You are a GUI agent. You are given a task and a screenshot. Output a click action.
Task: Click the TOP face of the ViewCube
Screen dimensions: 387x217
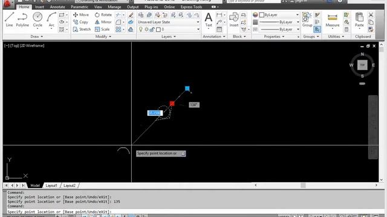point(362,65)
